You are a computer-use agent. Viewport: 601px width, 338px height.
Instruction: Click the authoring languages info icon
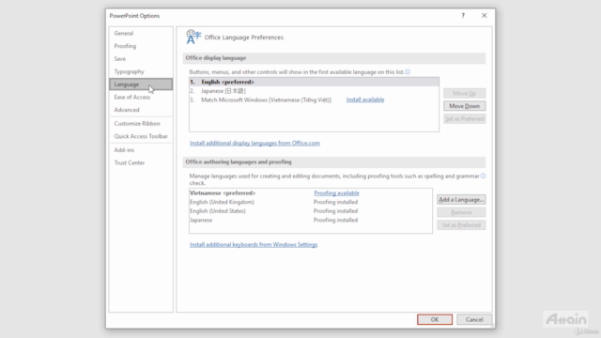point(483,176)
